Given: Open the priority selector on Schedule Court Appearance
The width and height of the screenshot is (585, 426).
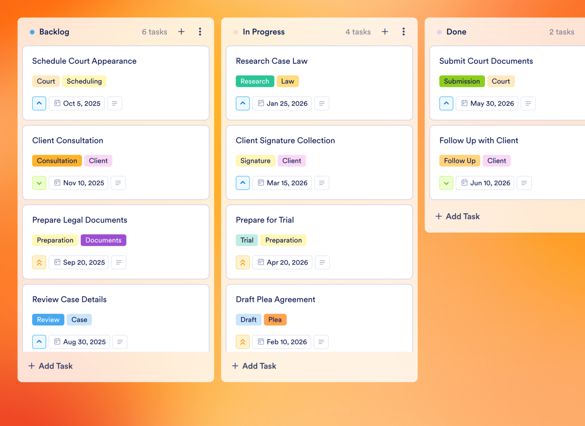Looking at the screenshot, I should click(x=39, y=103).
